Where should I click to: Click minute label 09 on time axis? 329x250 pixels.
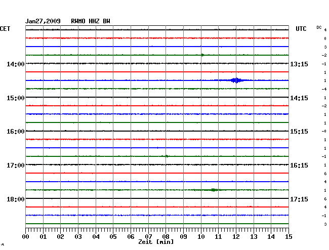[183, 237]
